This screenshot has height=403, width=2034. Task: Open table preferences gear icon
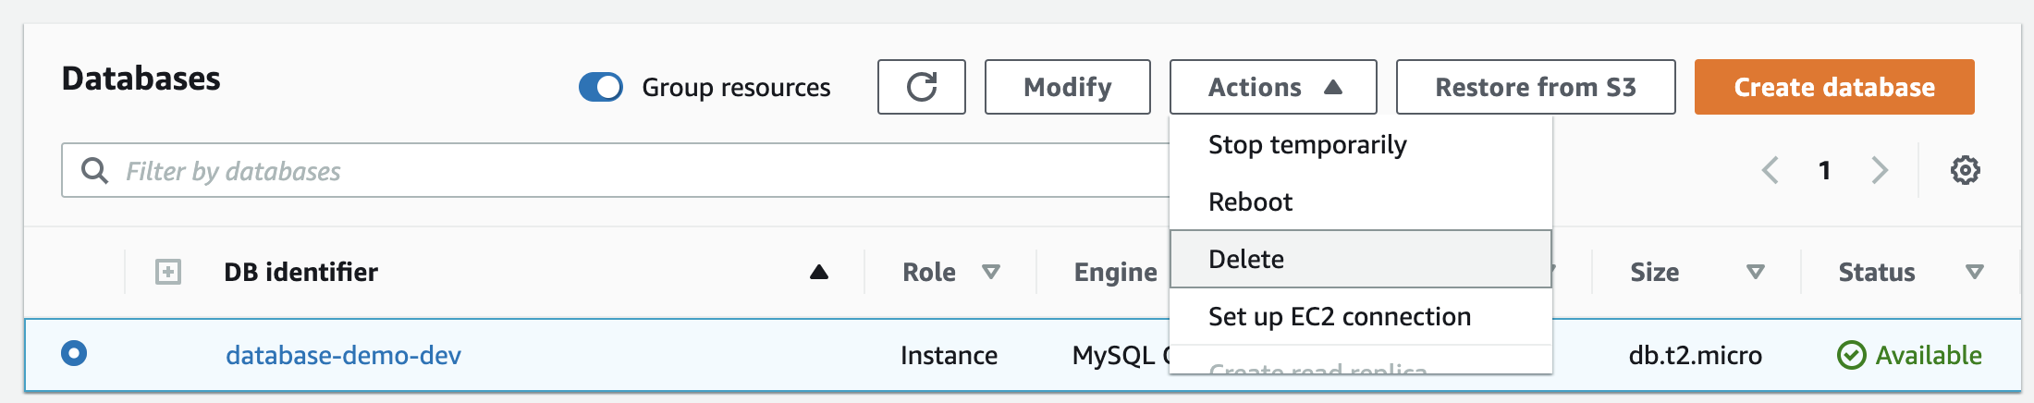tap(1965, 170)
